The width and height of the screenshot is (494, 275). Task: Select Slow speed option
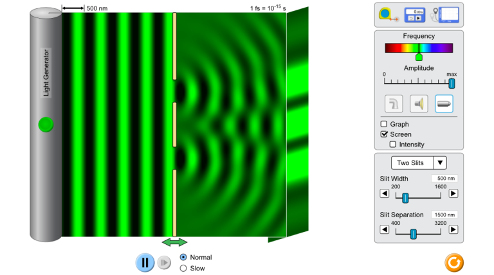point(183,269)
